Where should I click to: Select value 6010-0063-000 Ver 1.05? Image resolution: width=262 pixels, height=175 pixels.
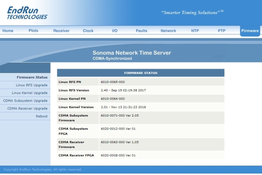point(120,142)
